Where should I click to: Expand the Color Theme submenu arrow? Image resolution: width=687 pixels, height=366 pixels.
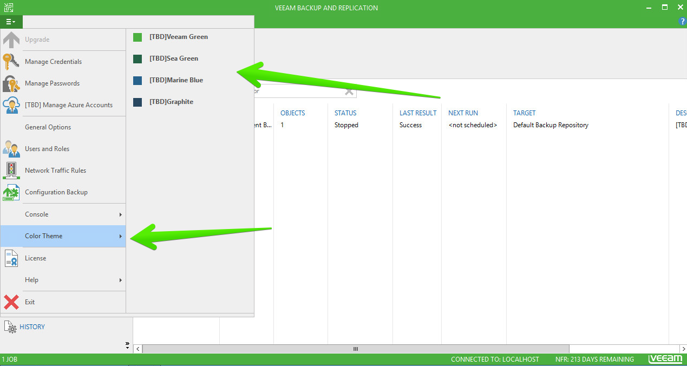(x=120, y=237)
